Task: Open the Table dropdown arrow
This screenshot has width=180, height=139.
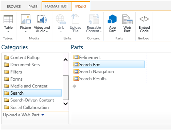Action: (8, 32)
